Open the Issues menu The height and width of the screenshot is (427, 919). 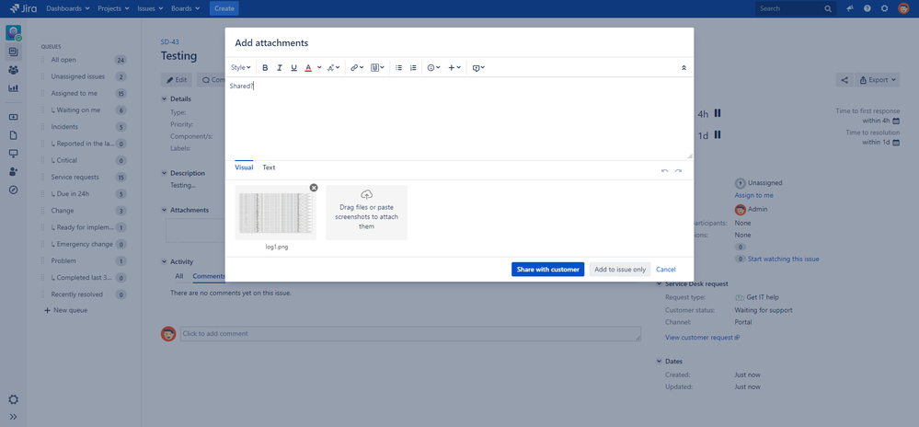pos(151,9)
